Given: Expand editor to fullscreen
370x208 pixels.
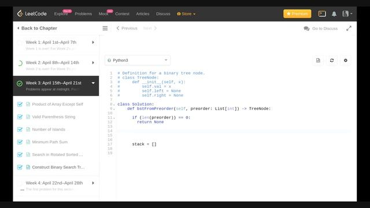Looking at the screenshot, I should [349, 28].
